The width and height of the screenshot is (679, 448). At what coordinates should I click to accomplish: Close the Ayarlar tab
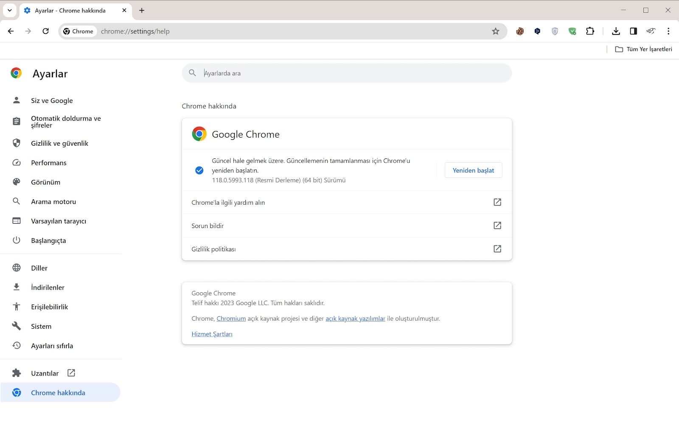pyautogui.click(x=124, y=10)
